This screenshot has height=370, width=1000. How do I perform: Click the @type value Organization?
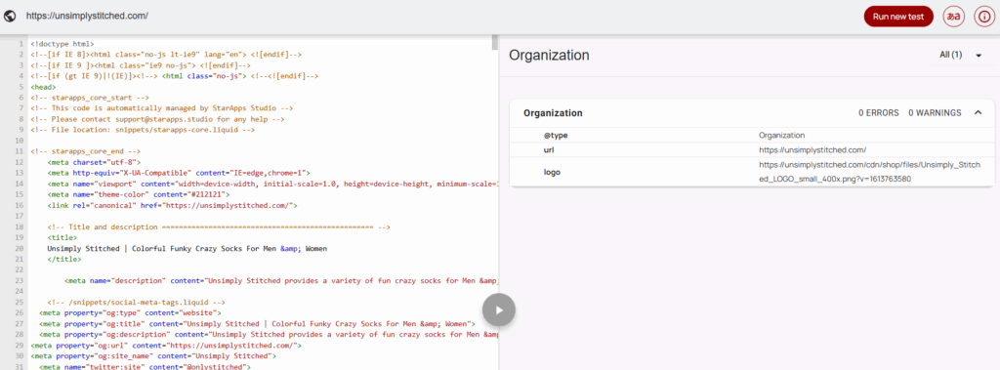tap(781, 136)
